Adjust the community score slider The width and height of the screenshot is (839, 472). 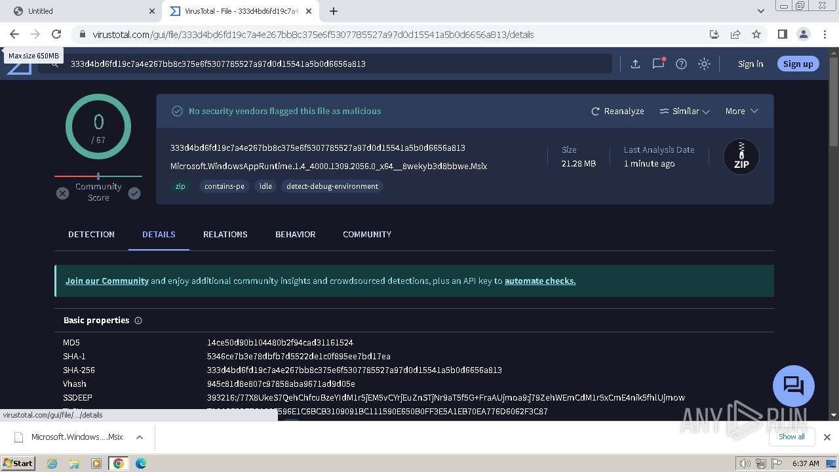coord(98,176)
